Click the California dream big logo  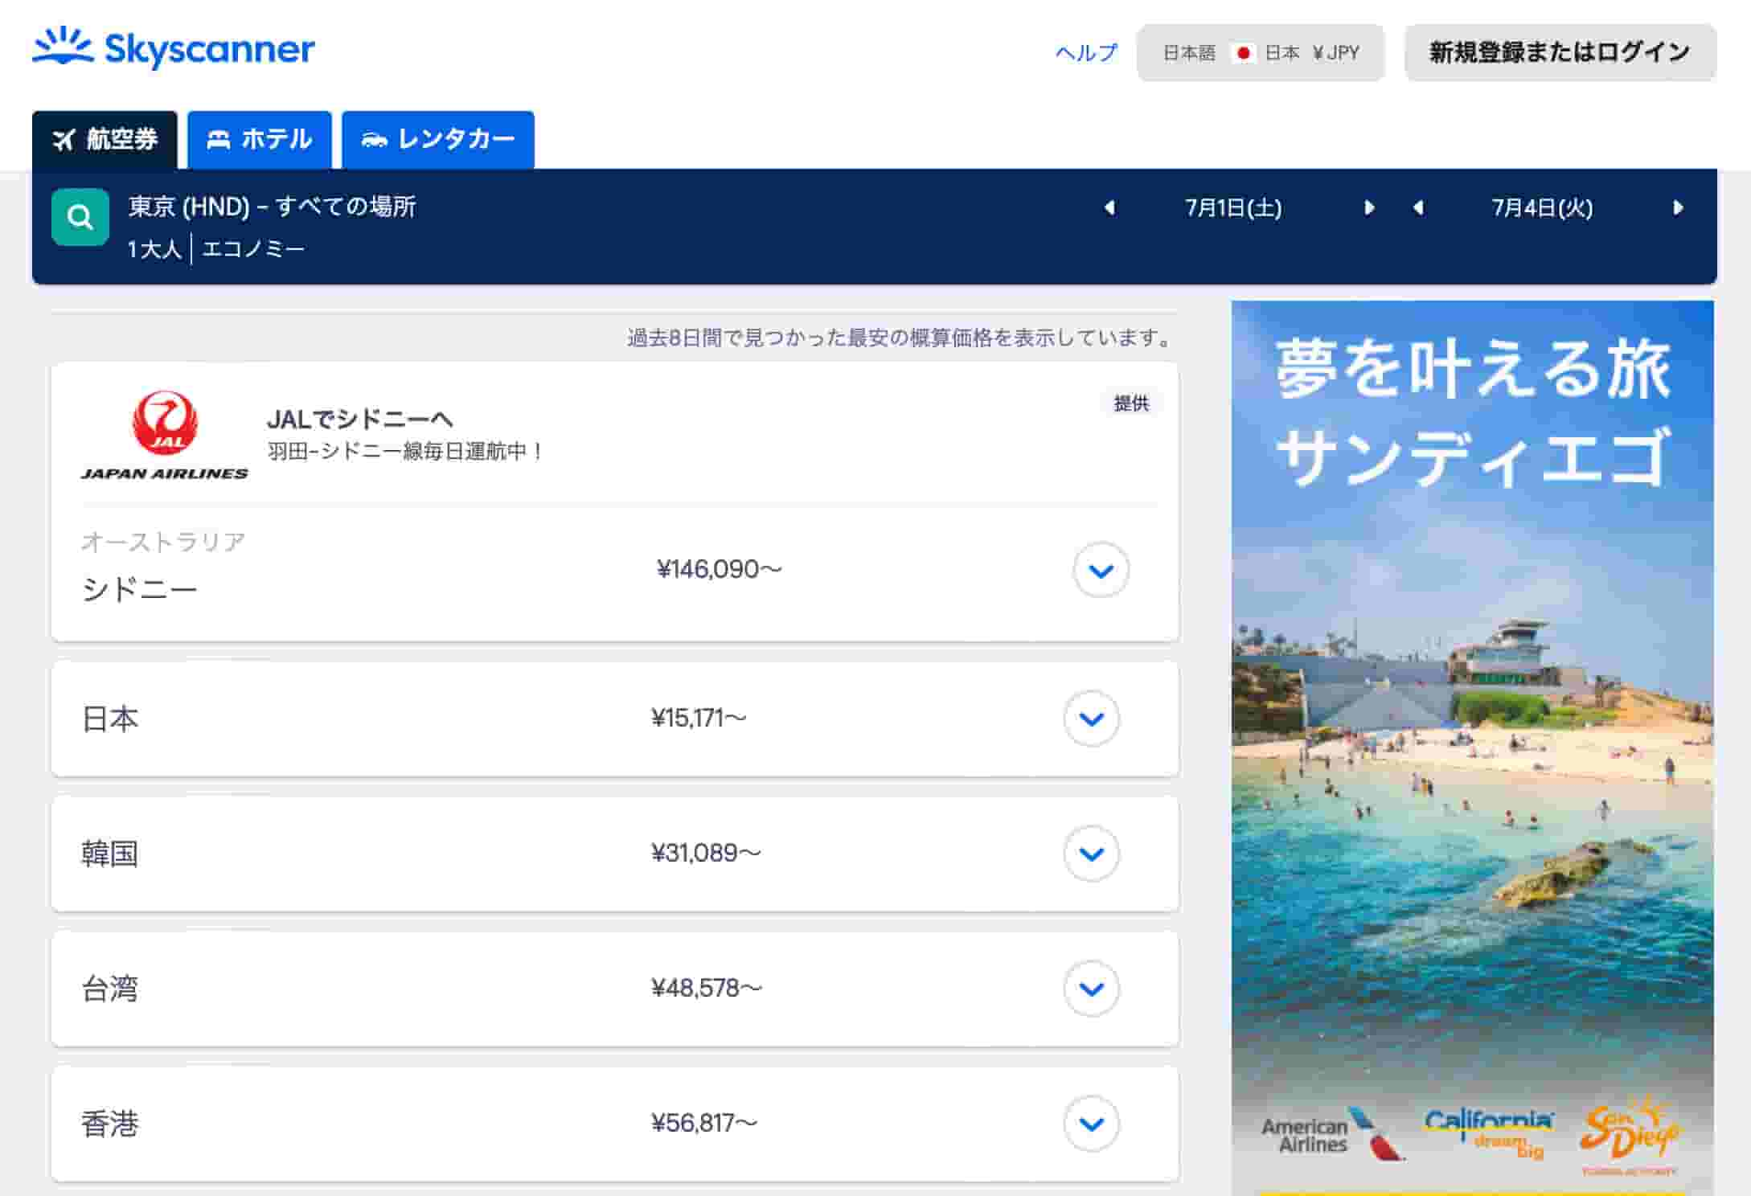pos(1488,1133)
